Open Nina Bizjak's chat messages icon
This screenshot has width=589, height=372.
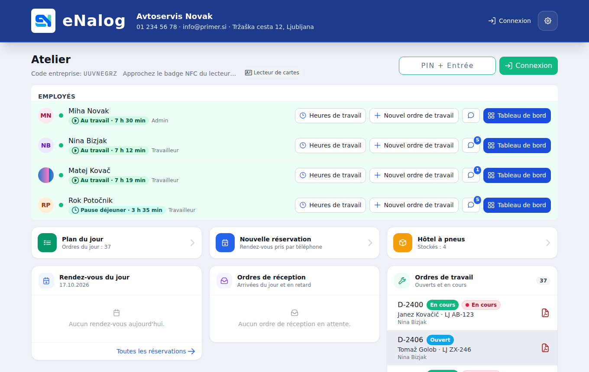coord(471,145)
